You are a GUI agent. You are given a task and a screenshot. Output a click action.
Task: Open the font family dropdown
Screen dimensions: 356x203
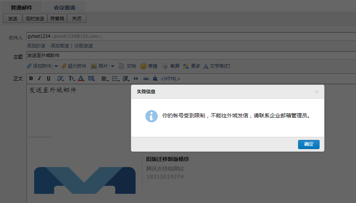pos(60,79)
